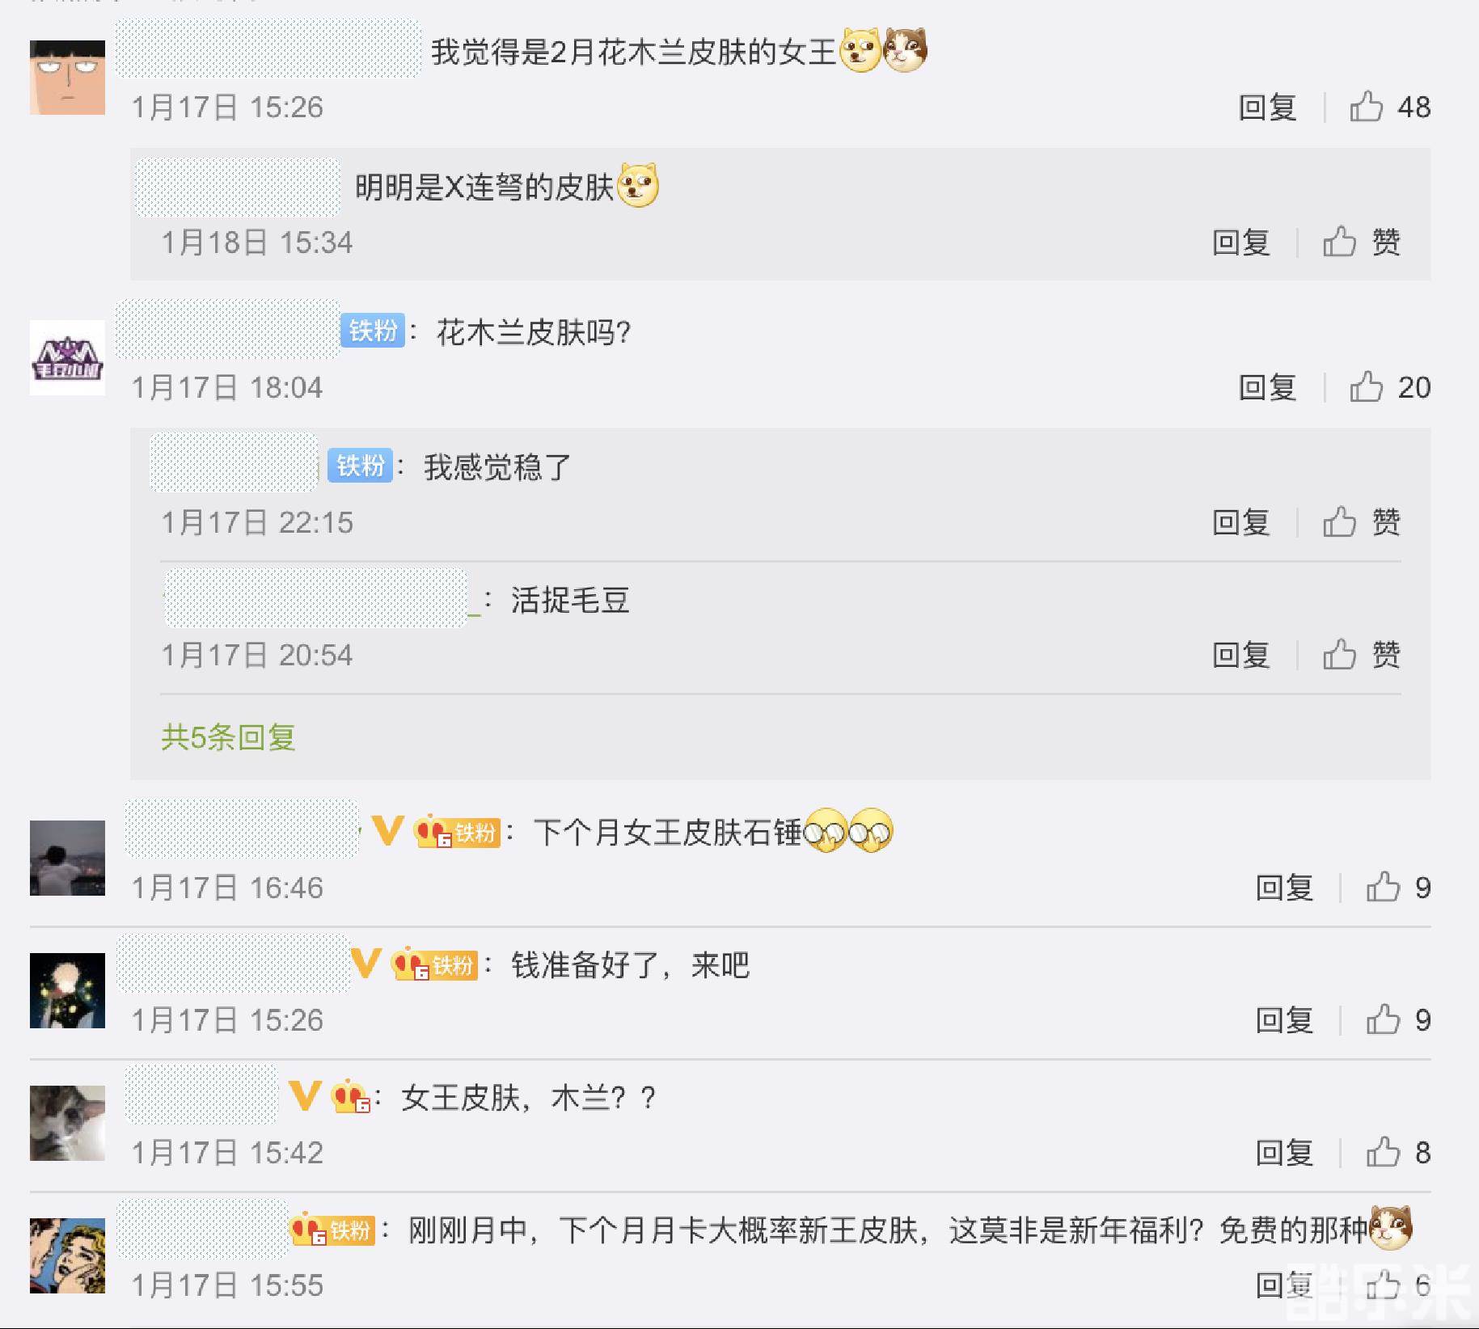Reply to the 花木兰皮肤吗 comment
Screen dimensions: 1479x1329
1267,387
